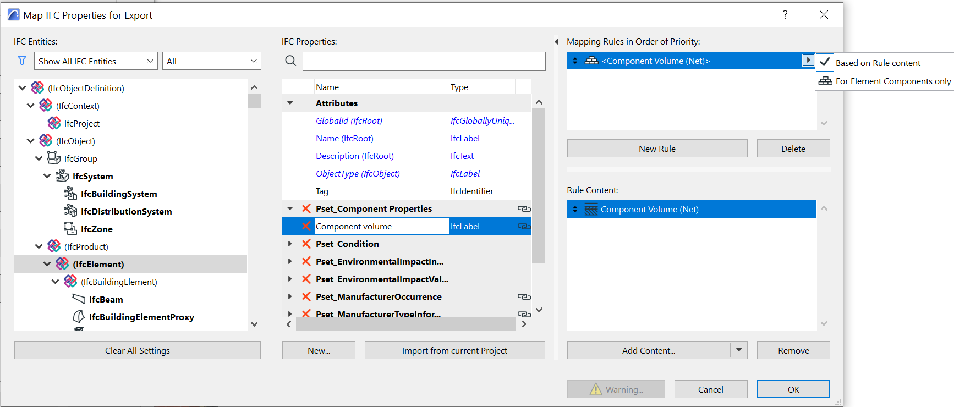Toggle the Based on Rule content checkmark
Screen dimensions: 954x407
(x=825, y=62)
